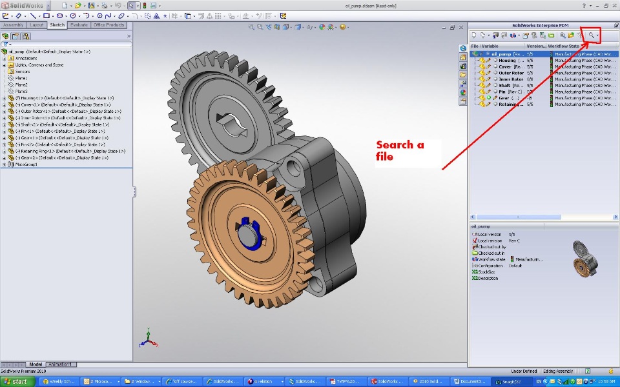
Task: Click the Select cursor tool
Action: click(x=131, y=6)
